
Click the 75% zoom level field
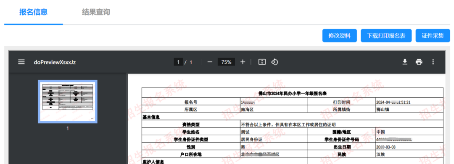[x=227, y=62]
